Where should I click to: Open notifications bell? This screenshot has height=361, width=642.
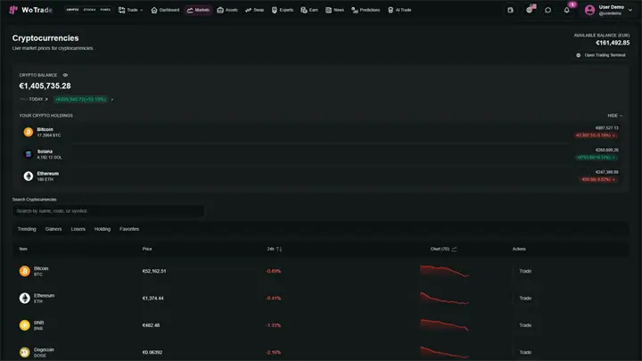click(x=567, y=10)
